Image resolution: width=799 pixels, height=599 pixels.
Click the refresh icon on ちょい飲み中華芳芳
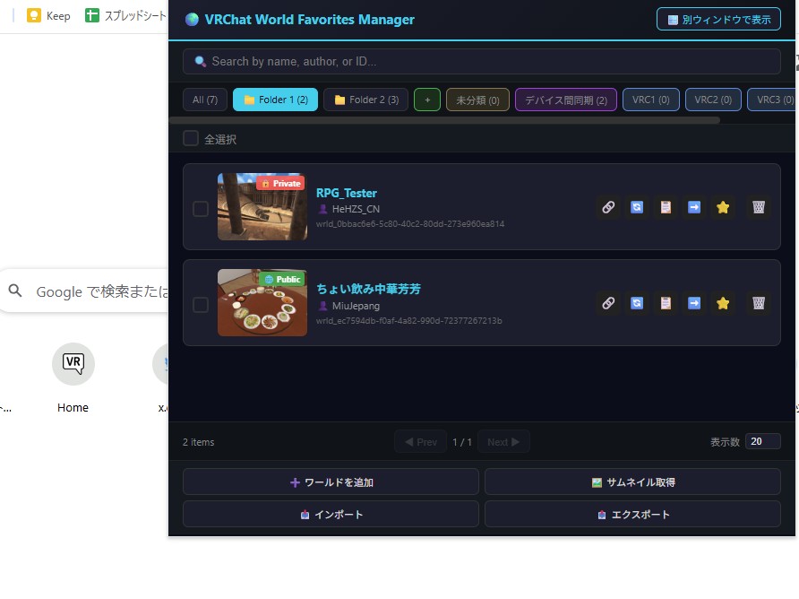[637, 304]
